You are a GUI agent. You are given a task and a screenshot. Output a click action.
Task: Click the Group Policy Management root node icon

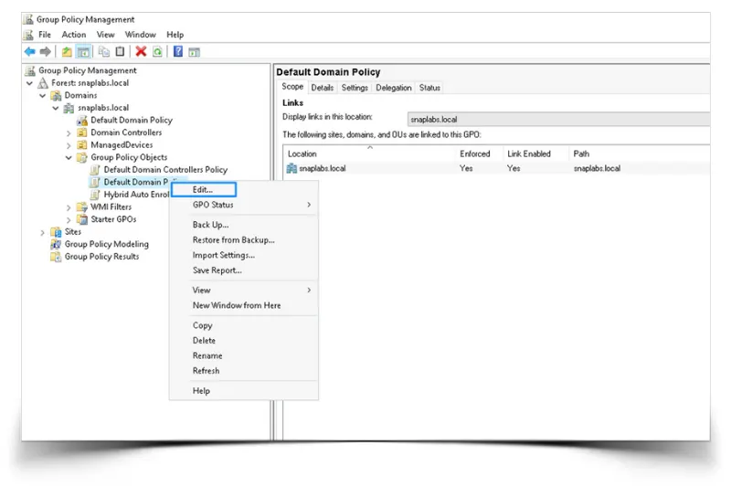(30, 70)
